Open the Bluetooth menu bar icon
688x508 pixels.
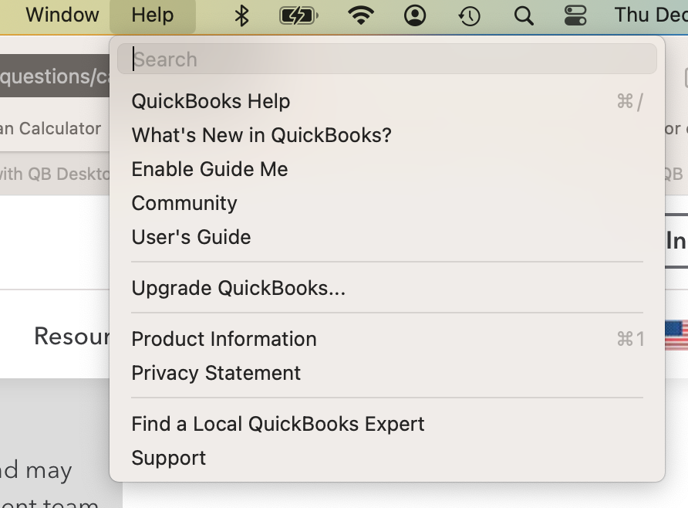240,15
